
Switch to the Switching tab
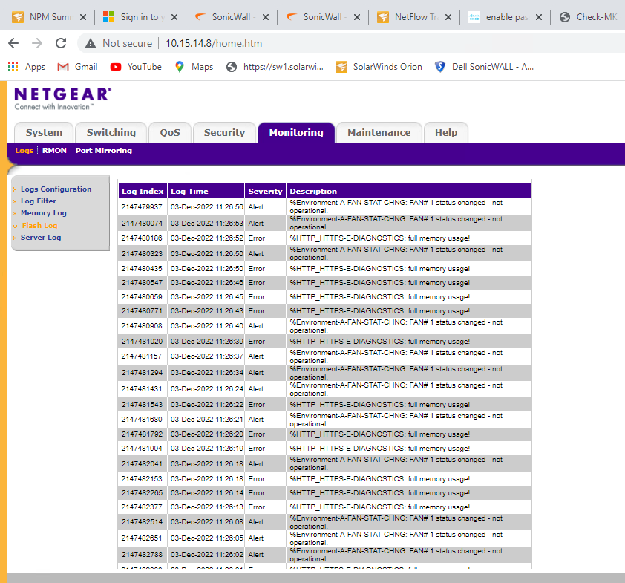[x=111, y=133]
